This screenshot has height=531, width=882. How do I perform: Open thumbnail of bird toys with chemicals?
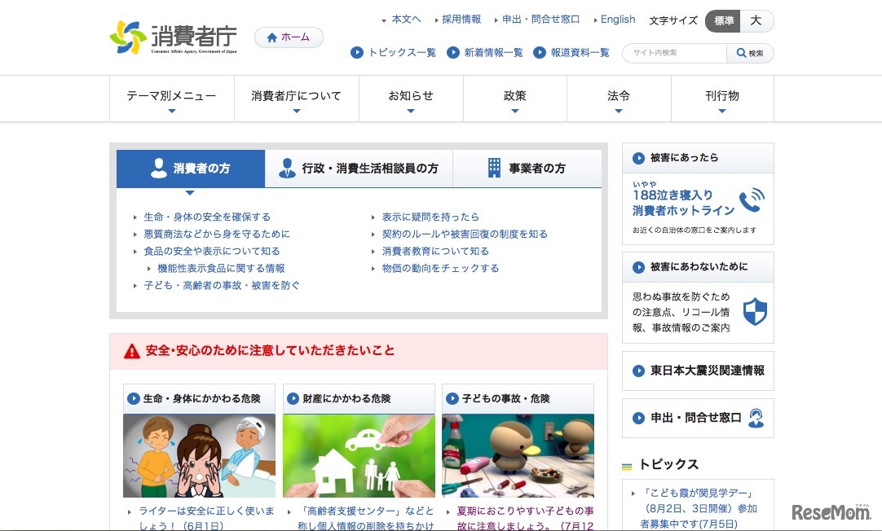pos(518,456)
